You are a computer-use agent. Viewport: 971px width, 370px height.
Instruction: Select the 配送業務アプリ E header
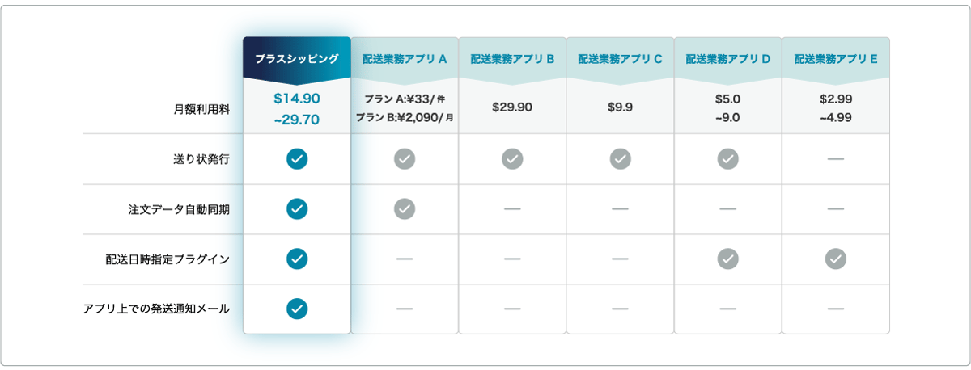(x=836, y=59)
